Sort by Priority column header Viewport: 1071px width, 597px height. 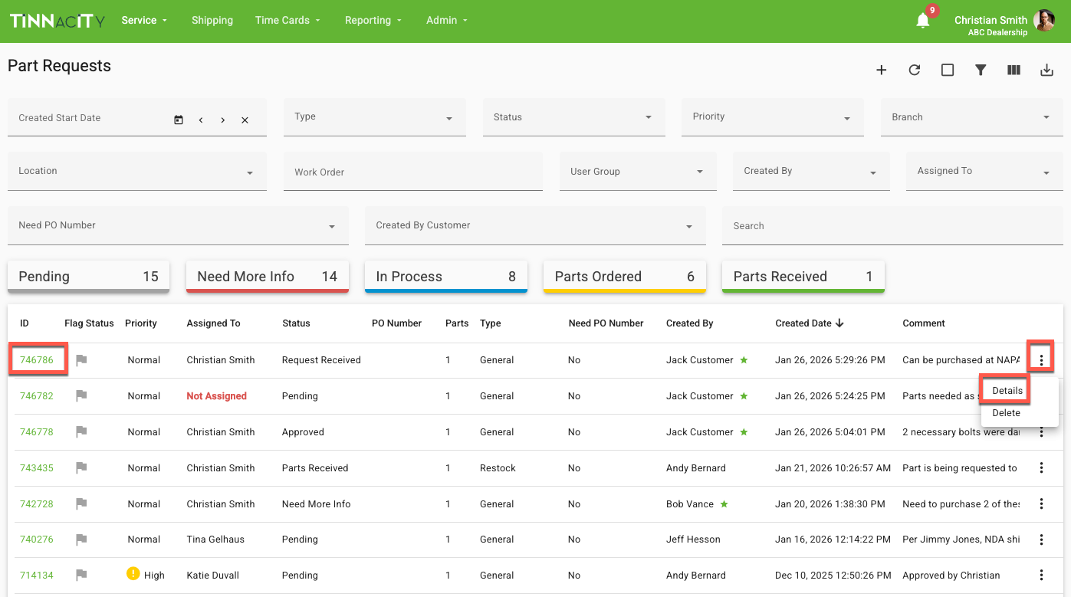point(141,323)
